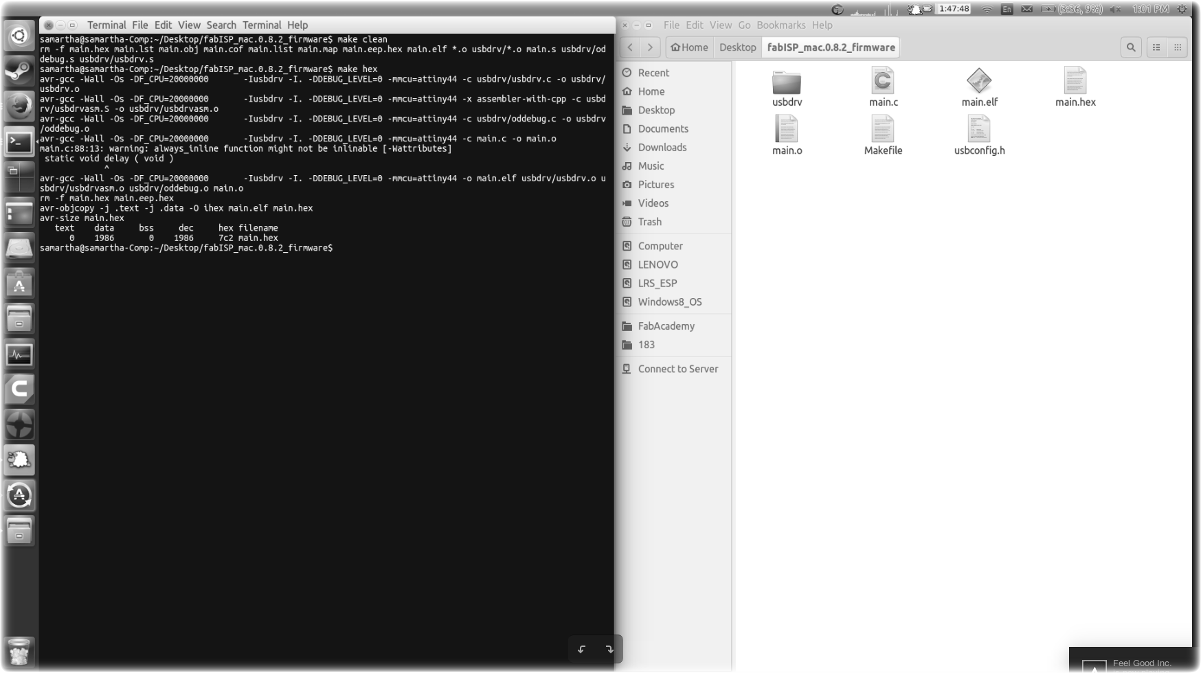Open the Ubuntu Dash launcher
This screenshot has width=1201, height=673.
coord(19,35)
